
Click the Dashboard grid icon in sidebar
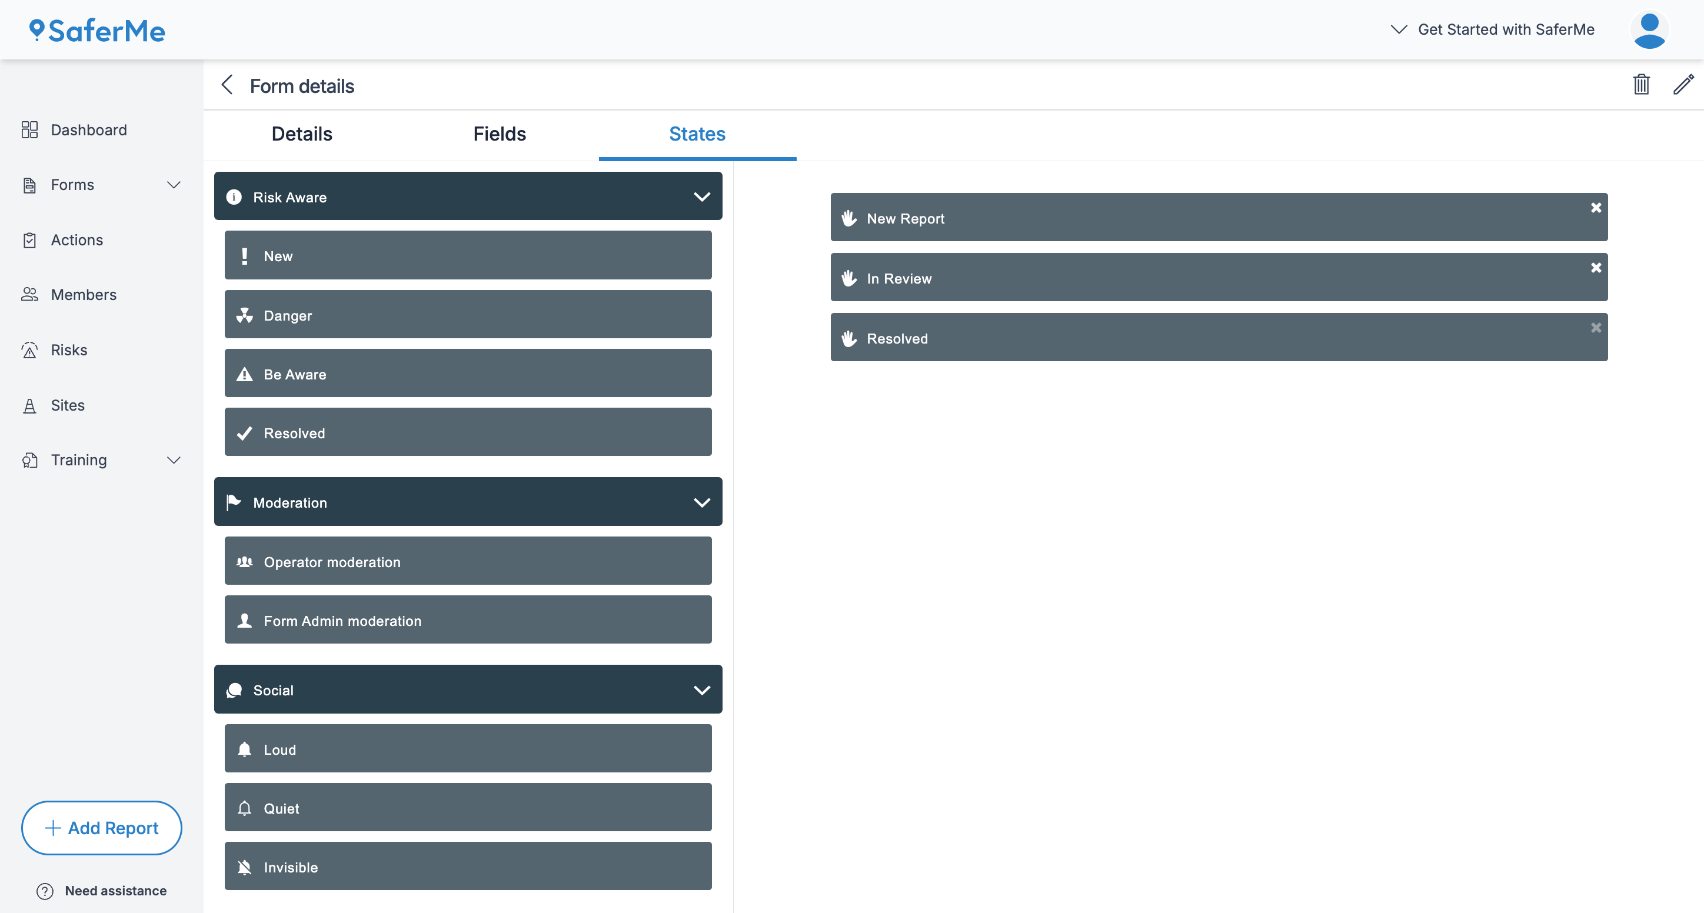click(x=29, y=129)
